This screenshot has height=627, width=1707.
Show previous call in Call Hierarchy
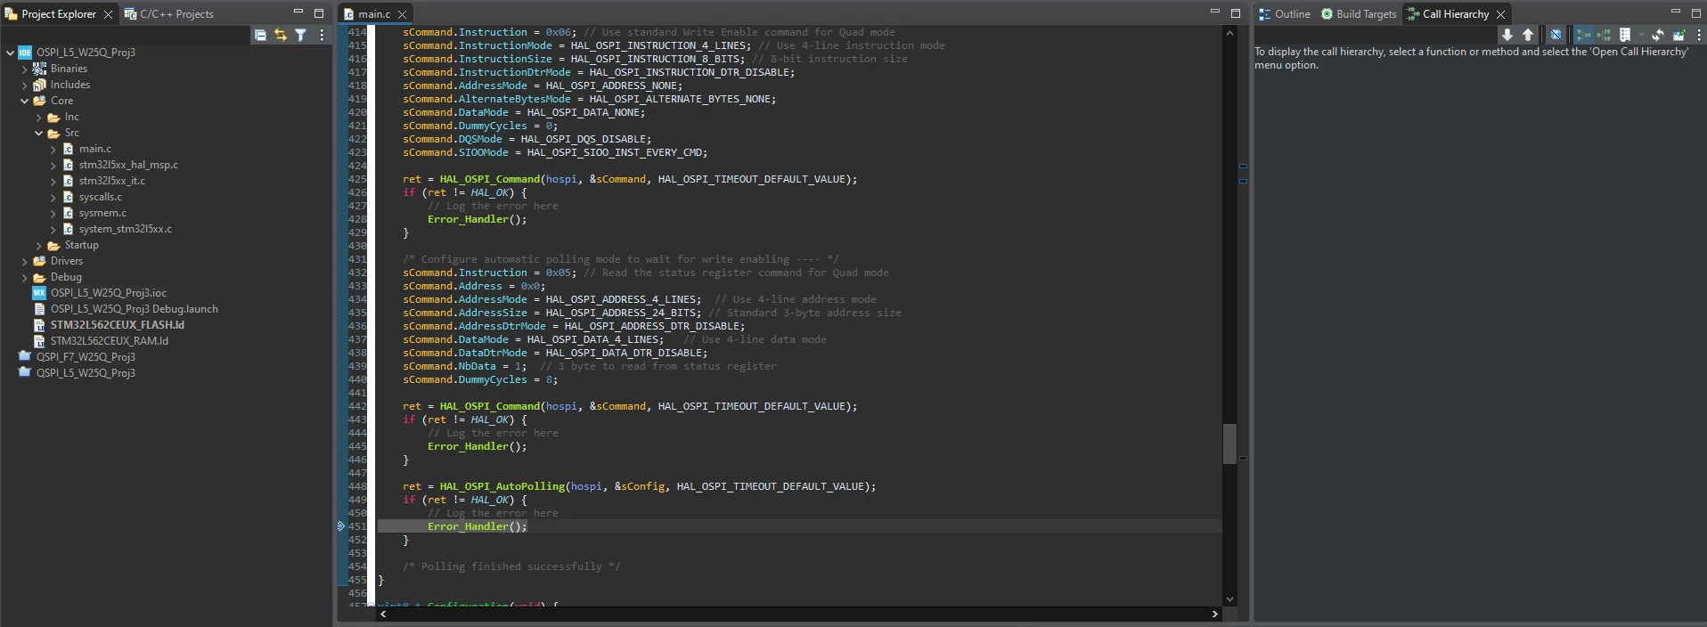(x=1528, y=35)
